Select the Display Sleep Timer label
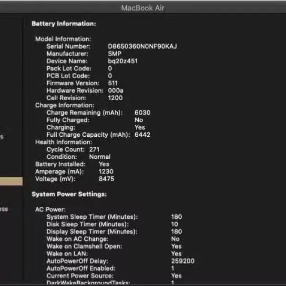Screen dimensions: 286x286 point(92,232)
